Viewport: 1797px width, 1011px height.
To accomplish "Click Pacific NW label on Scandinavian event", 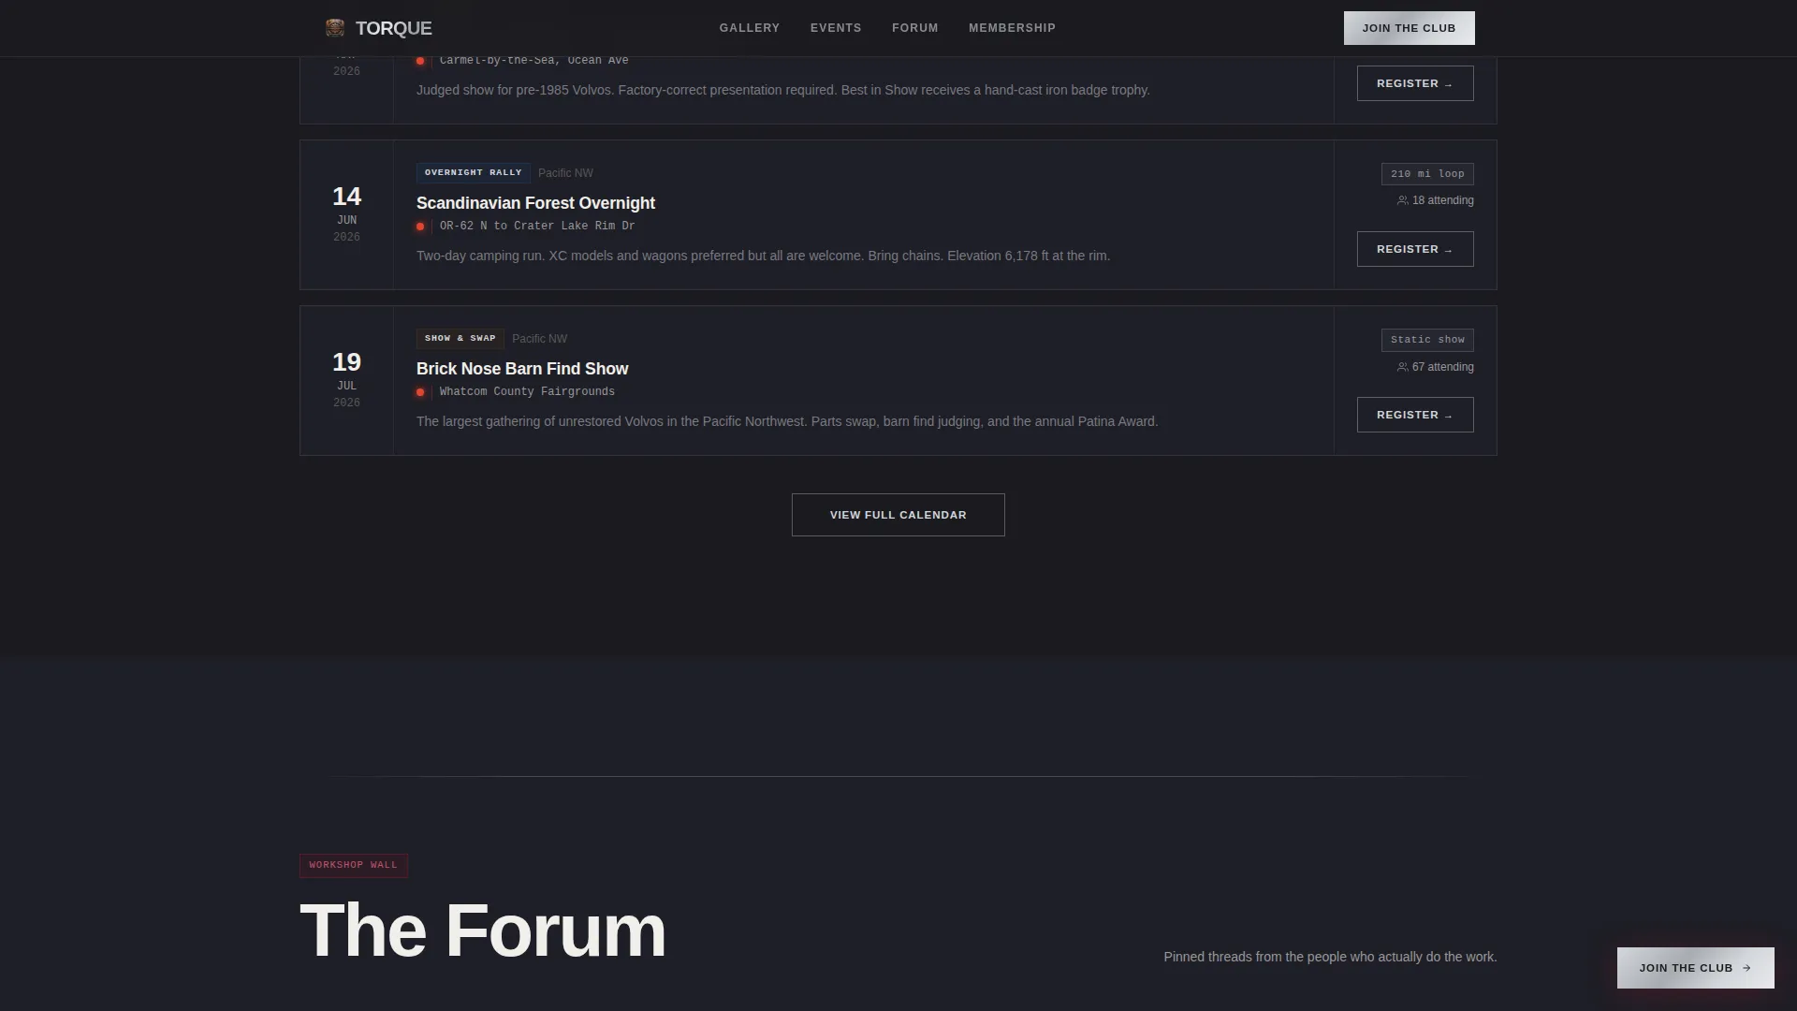I will click(565, 173).
